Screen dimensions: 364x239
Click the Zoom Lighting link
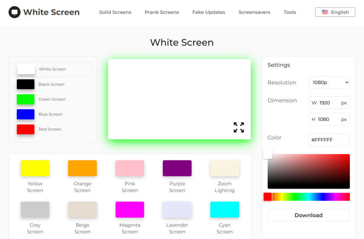224,187
